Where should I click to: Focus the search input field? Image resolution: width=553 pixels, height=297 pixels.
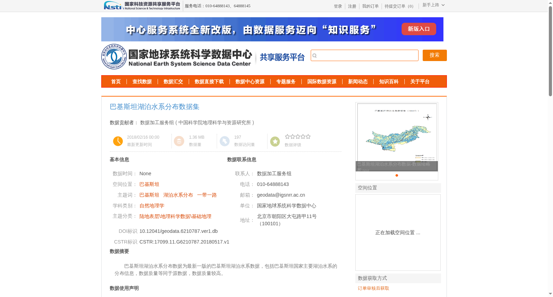pos(365,56)
